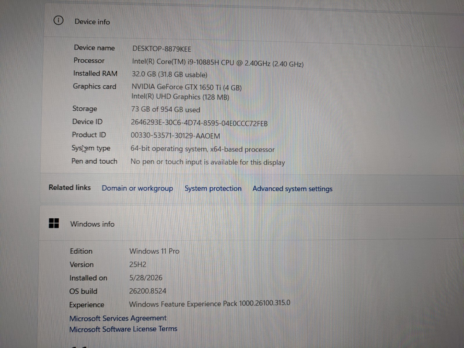Click NVIDIA GeForce GTX 1650 Ti text
Image resolution: width=464 pixels, height=348 pixels.
click(x=187, y=87)
